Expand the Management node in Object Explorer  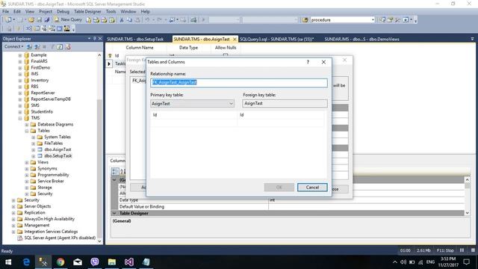tap(13, 226)
